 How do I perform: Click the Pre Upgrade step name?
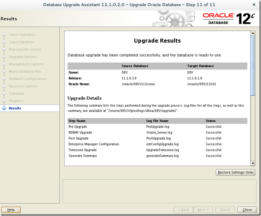coord(78,127)
